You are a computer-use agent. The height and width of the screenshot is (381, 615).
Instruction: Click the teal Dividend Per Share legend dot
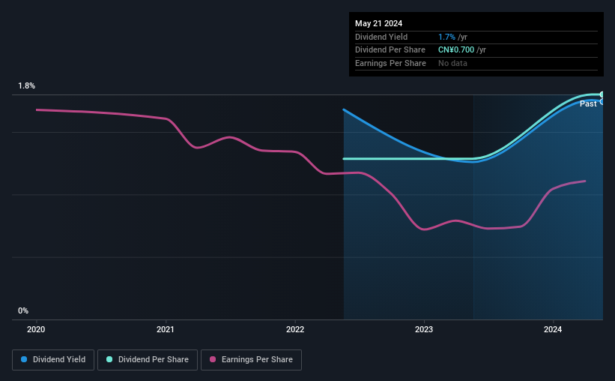(109, 359)
